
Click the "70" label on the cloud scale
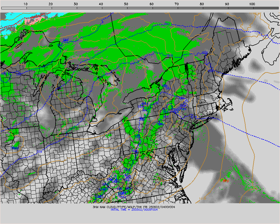coord(177,4)
